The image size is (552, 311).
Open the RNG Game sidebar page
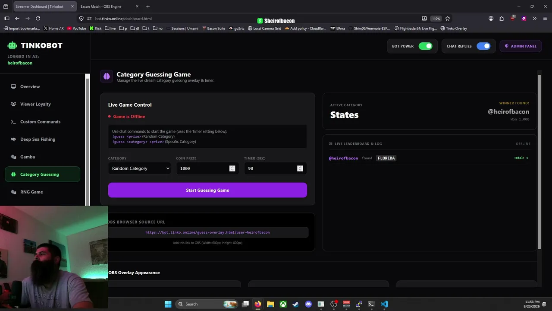[42, 192]
